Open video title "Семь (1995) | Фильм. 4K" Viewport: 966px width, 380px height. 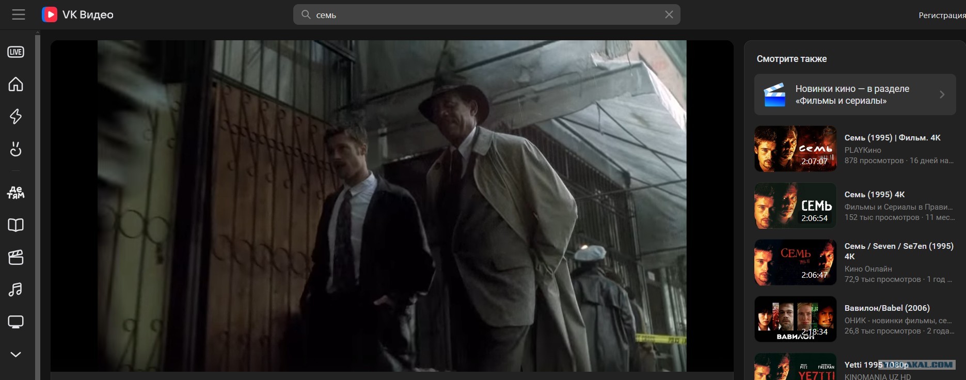pos(892,138)
